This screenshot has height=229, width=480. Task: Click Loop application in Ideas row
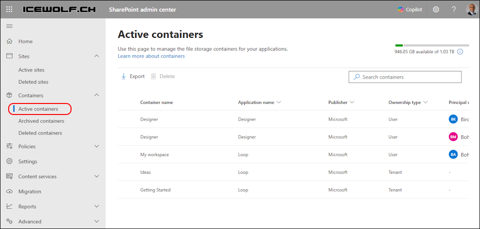tap(243, 172)
